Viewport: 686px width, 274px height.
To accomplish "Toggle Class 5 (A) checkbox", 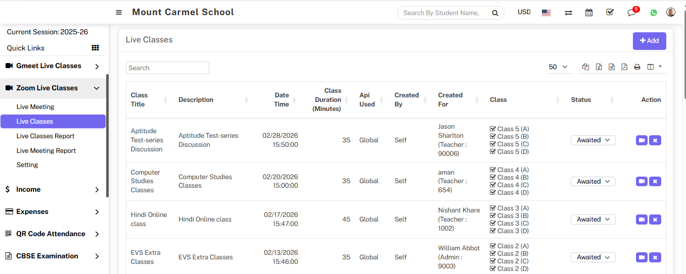I will 493,129.
